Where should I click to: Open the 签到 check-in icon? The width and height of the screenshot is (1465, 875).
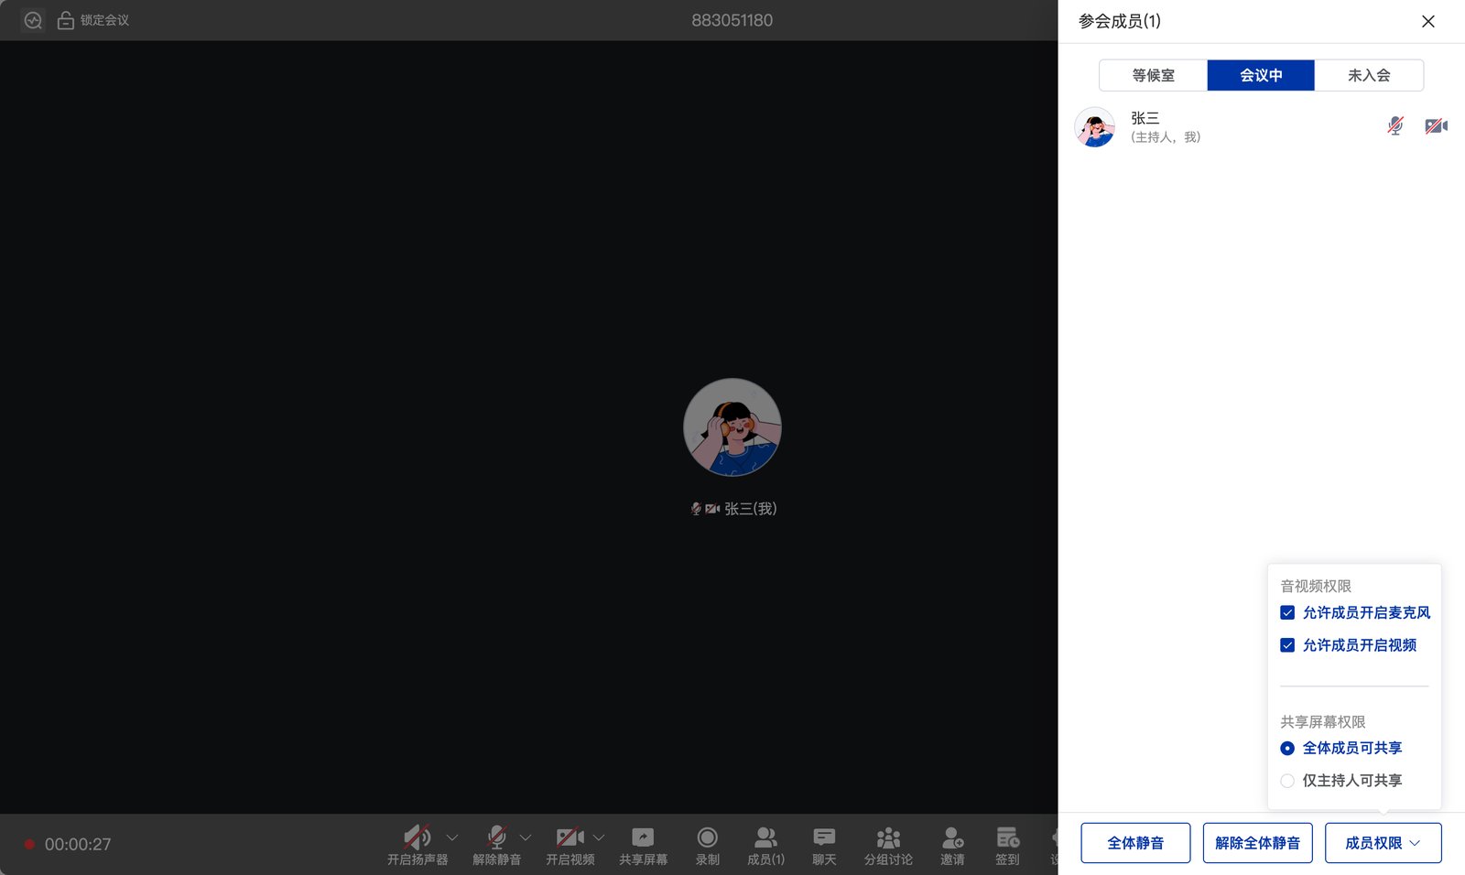[1007, 837]
